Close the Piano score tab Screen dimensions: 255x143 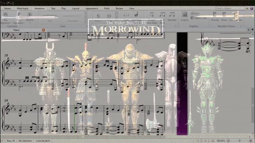[43, 30]
